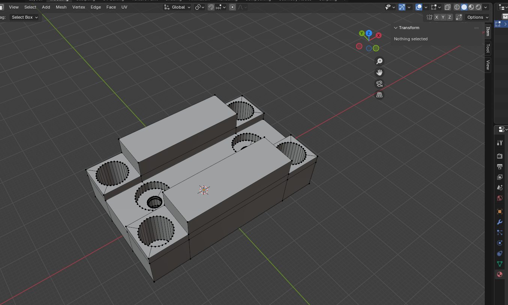Click the zoom magnifier navigation icon
This screenshot has width=508, height=305.
click(x=379, y=61)
